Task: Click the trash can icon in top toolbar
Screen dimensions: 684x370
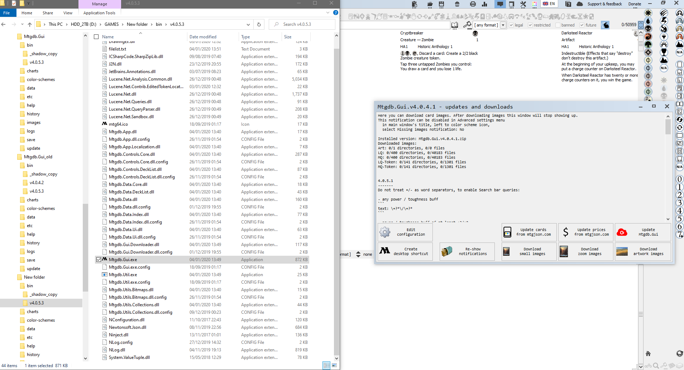Action: point(457,4)
